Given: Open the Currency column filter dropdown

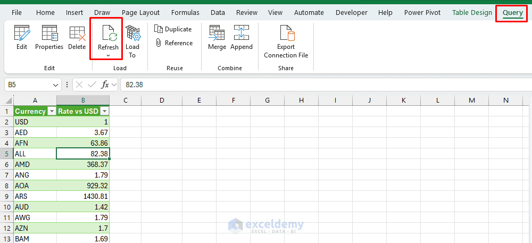Looking at the screenshot, I should point(52,111).
